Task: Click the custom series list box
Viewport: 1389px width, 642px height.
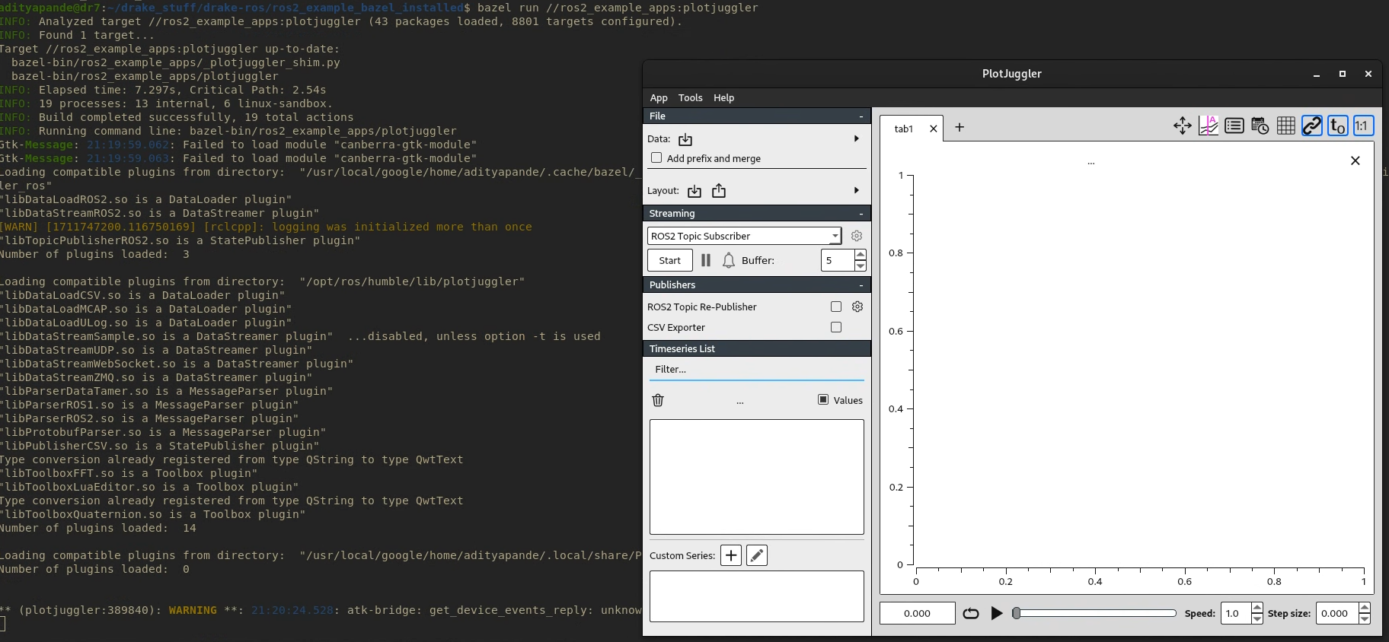Action: coord(757,596)
